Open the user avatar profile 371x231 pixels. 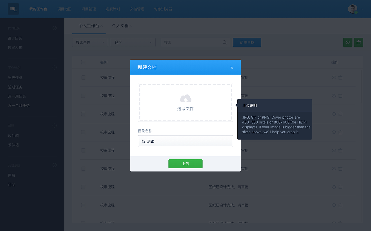pos(352,9)
